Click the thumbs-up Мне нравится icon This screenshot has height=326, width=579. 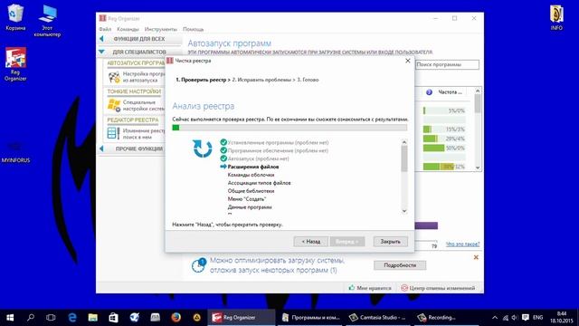[x=351, y=288]
